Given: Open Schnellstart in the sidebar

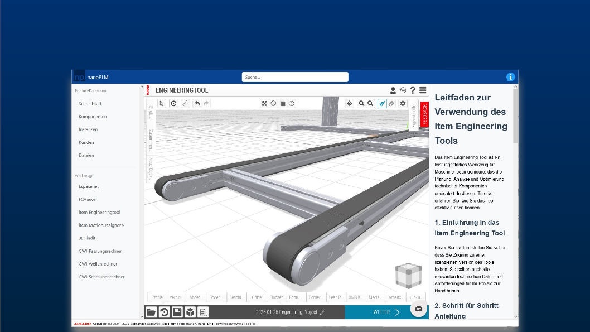Looking at the screenshot, I should coord(90,104).
